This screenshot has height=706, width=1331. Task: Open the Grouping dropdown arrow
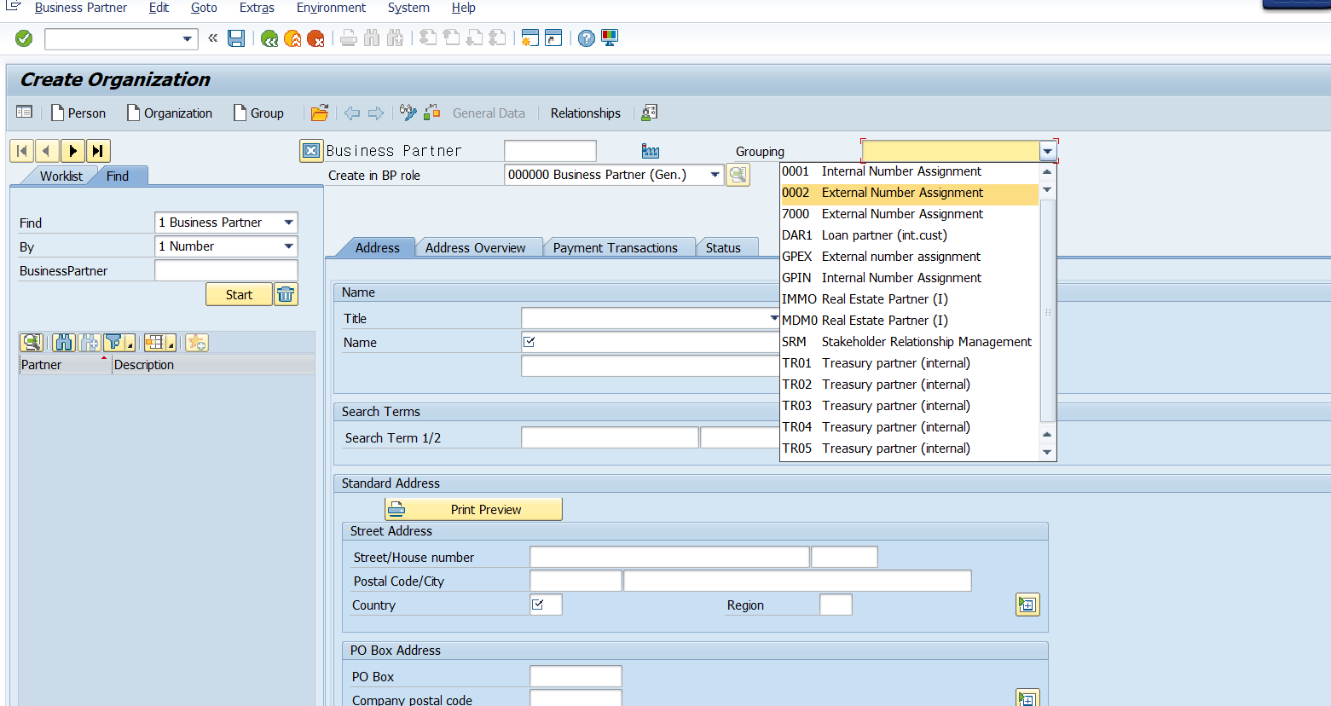coord(1048,152)
